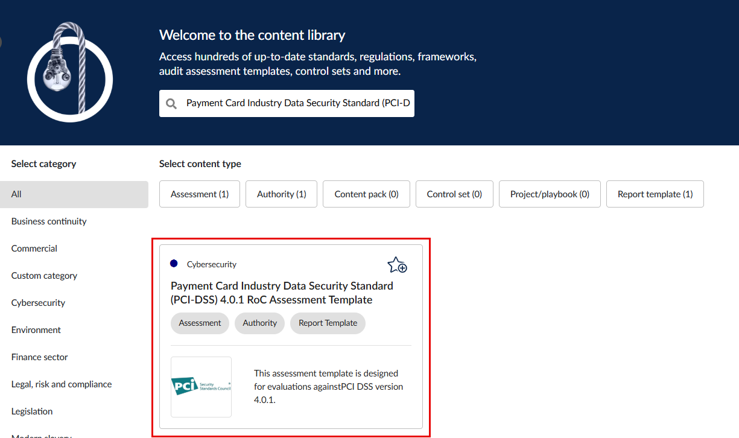Image resolution: width=739 pixels, height=438 pixels.
Task: Click the Report Template tag on card
Action: pos(328,323)
